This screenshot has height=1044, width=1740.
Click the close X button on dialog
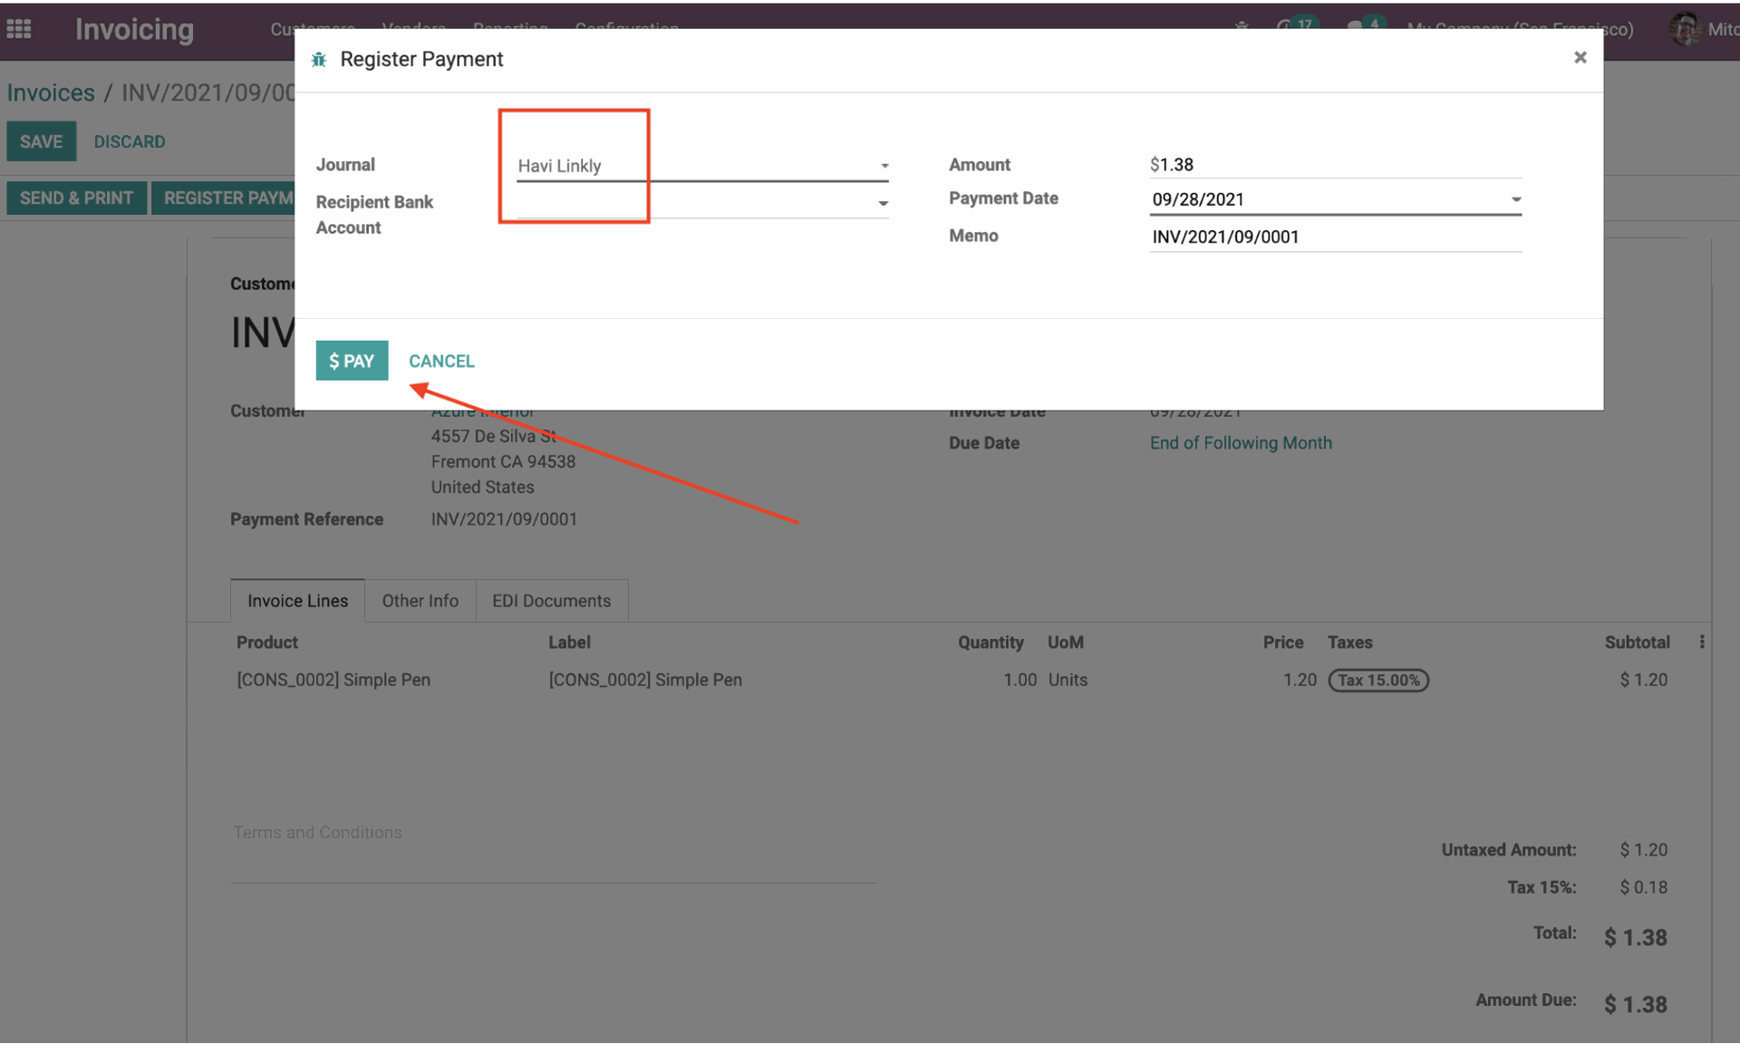click(1580, 57)
